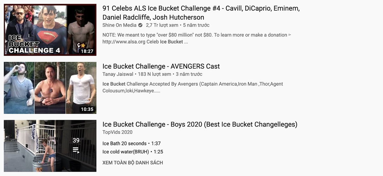The height and width of the screenshot is (176, 383).
Task: Click 'XEM TOÀN BỘ DANH SÁCH'
Action: [x=132, y=163]
